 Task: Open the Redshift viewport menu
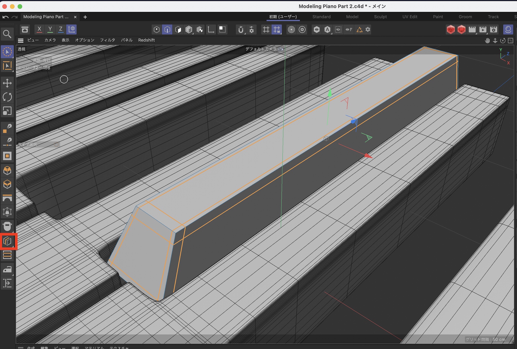coord(146,40)
